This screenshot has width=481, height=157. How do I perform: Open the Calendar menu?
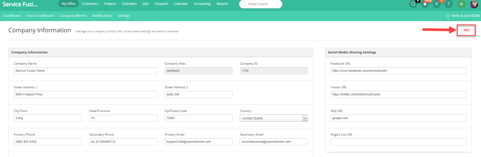(x=181, y=4)
